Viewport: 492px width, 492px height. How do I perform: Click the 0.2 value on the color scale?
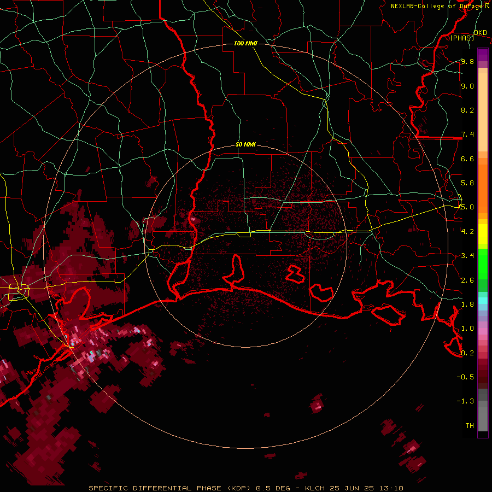point(467,353)
